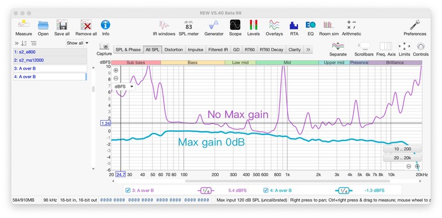Click the vertical graph scrollbar thumb
The height and width of the screenshot is (218, 442).
click(93, 89)
